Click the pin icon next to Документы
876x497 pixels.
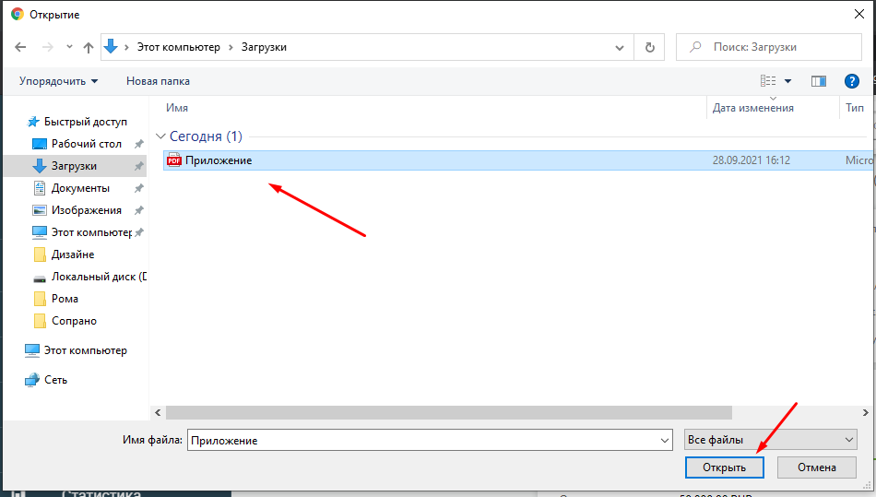139,188
